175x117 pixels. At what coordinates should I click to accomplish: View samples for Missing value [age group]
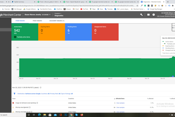tap(120, 112)
